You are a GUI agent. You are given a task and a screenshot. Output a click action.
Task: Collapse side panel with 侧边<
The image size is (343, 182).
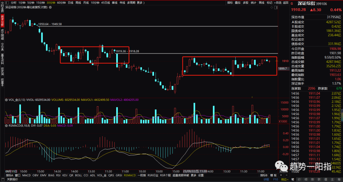[x=284, y=179]
